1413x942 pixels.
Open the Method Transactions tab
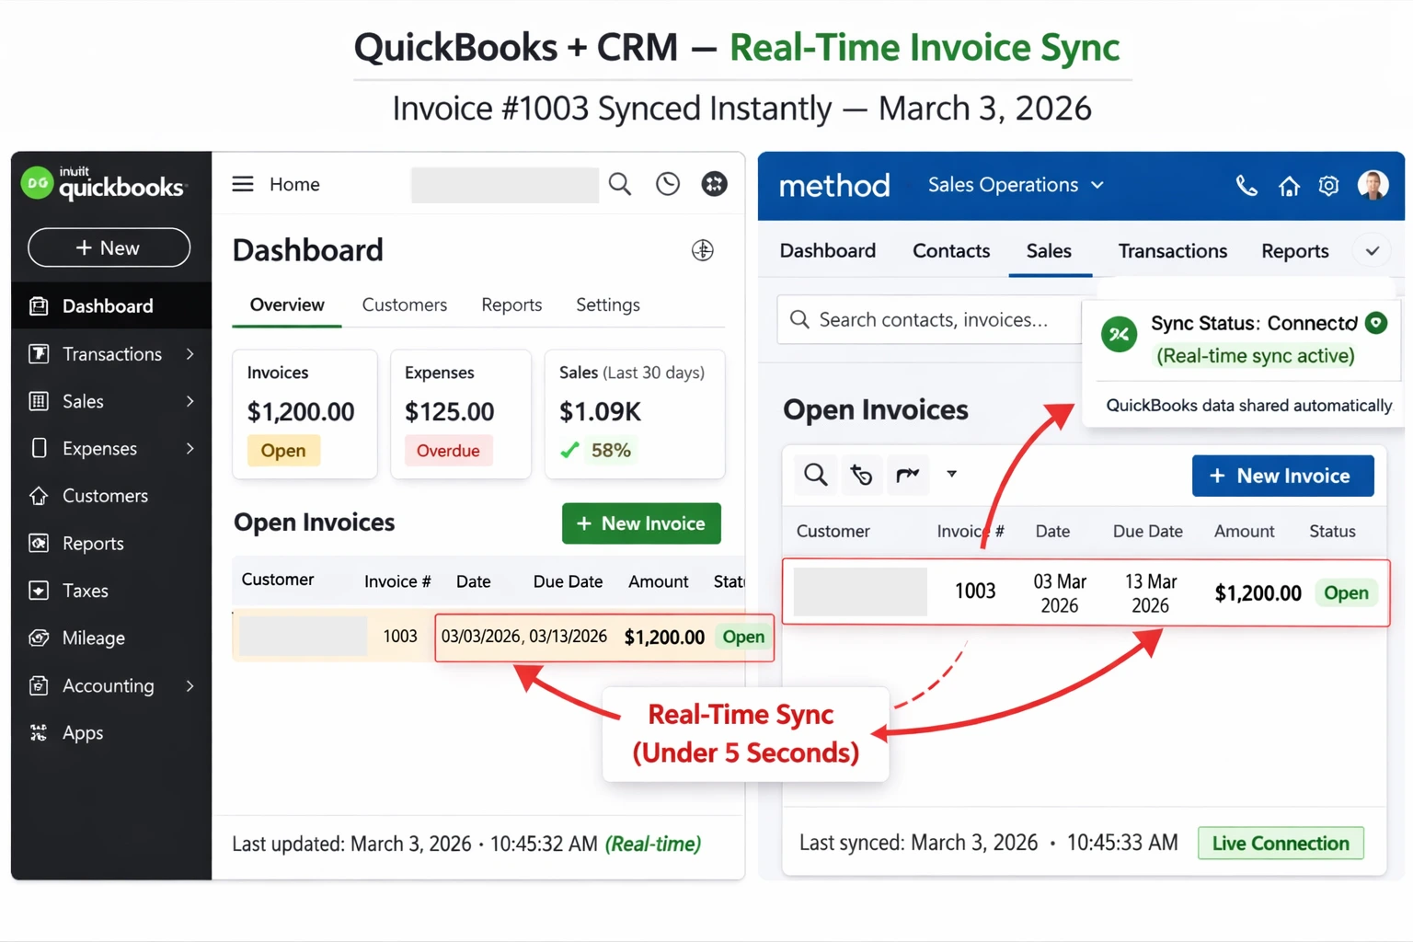(x=1173, y=251)
